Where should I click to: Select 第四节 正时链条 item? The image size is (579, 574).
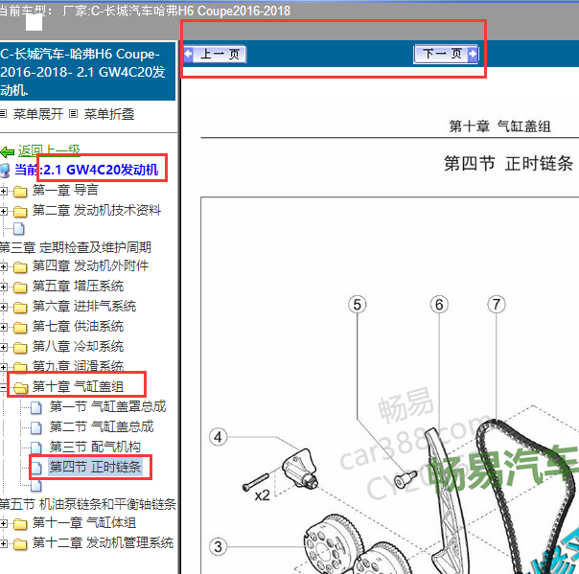95,467
